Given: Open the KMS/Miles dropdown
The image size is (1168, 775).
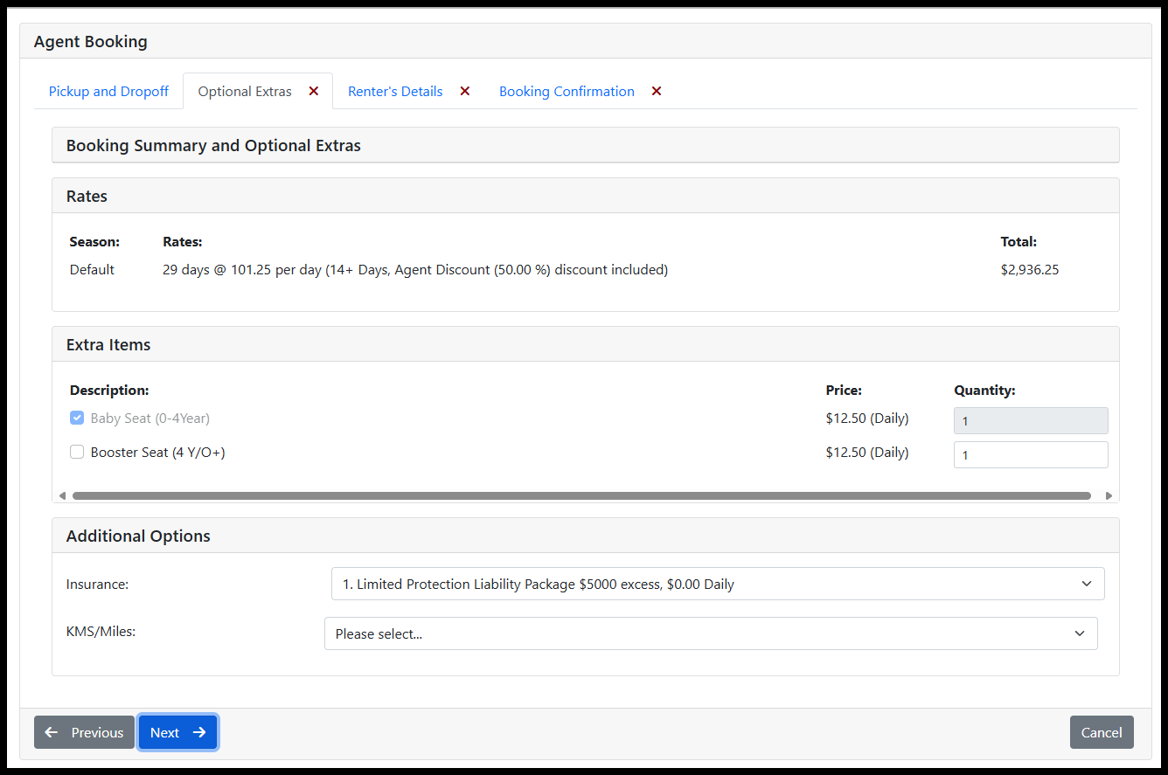Looking at the screenshot, I should click(x=711, y=633).
